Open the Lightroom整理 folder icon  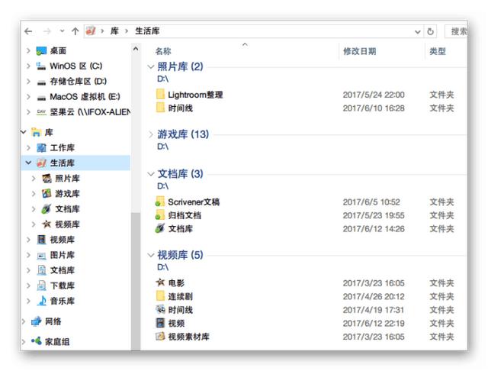coord(160,95)
